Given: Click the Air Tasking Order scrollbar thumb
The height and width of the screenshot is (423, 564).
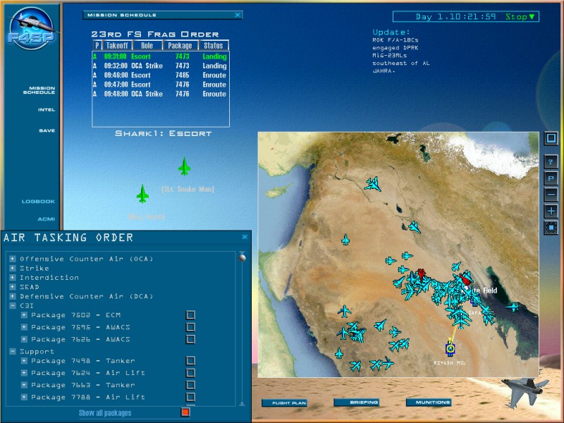Looking at the screenshot, I should pyautogui.click(x=243, y=257).
